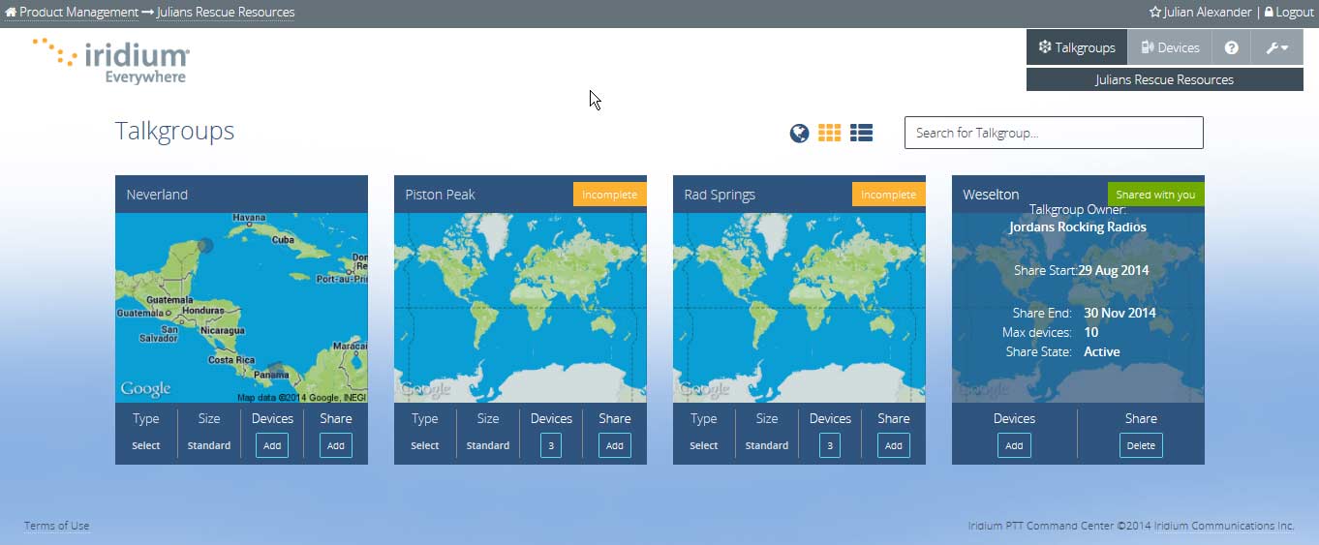
Task: Click Standard size for Piston Peak
Action: pos(488,445)
